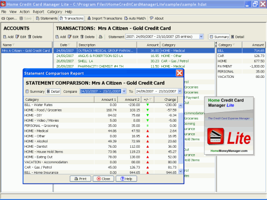Open the Report menu
267x200 pixels.
coord(38,12)
